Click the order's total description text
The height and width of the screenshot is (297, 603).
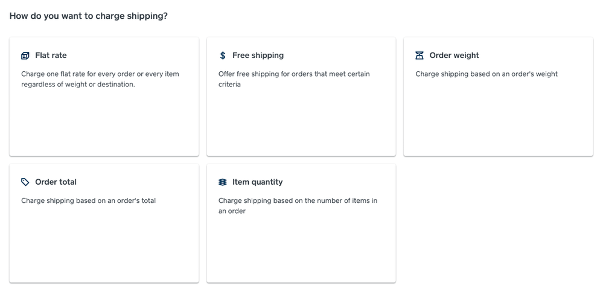pos(88,201)
